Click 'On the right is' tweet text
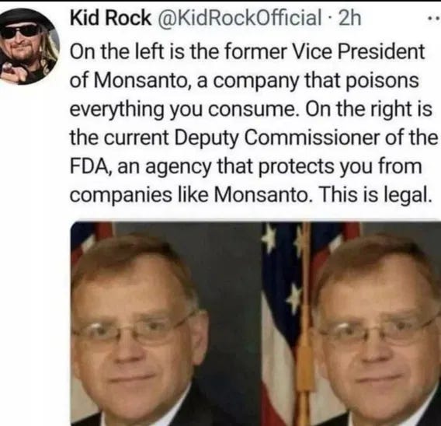441x426 pixels. (x=369, y=110)
